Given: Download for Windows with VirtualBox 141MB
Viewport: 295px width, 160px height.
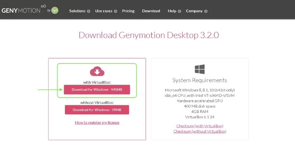Looking at the screenshot, I should click(97, 90).
